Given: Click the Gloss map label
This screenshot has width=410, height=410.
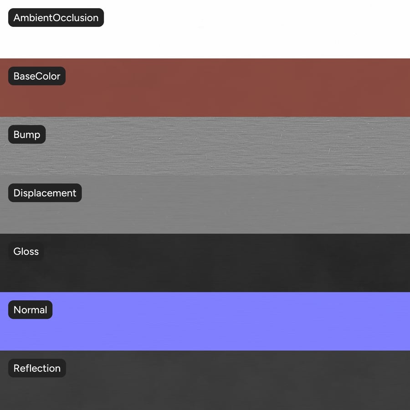Looking at the screenshot, I should click(26, 251).
